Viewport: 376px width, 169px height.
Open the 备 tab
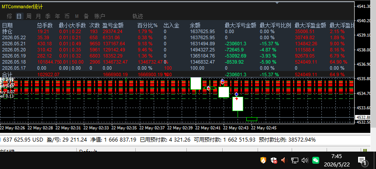point(86,16)
